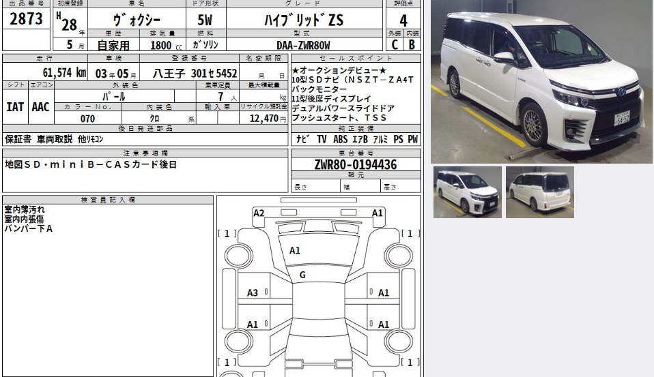This screenshot has height=377, width=654.
Task: Click the fuel type ガソリン
Action: [205, 44]
